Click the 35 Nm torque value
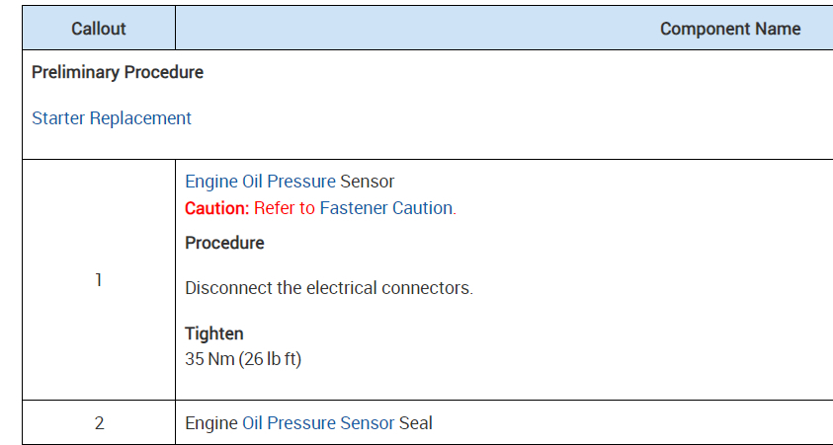The height and width of the screenshot is (445, 833). point(208,358)
